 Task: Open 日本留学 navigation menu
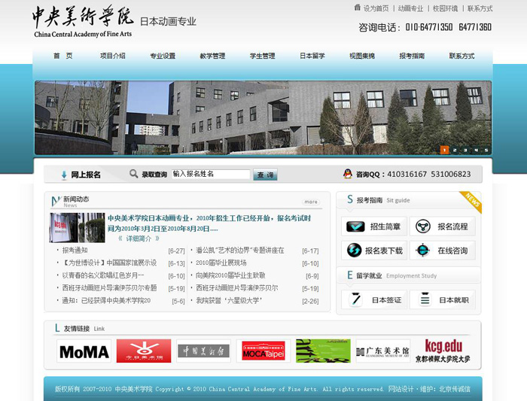coord(312,56)
